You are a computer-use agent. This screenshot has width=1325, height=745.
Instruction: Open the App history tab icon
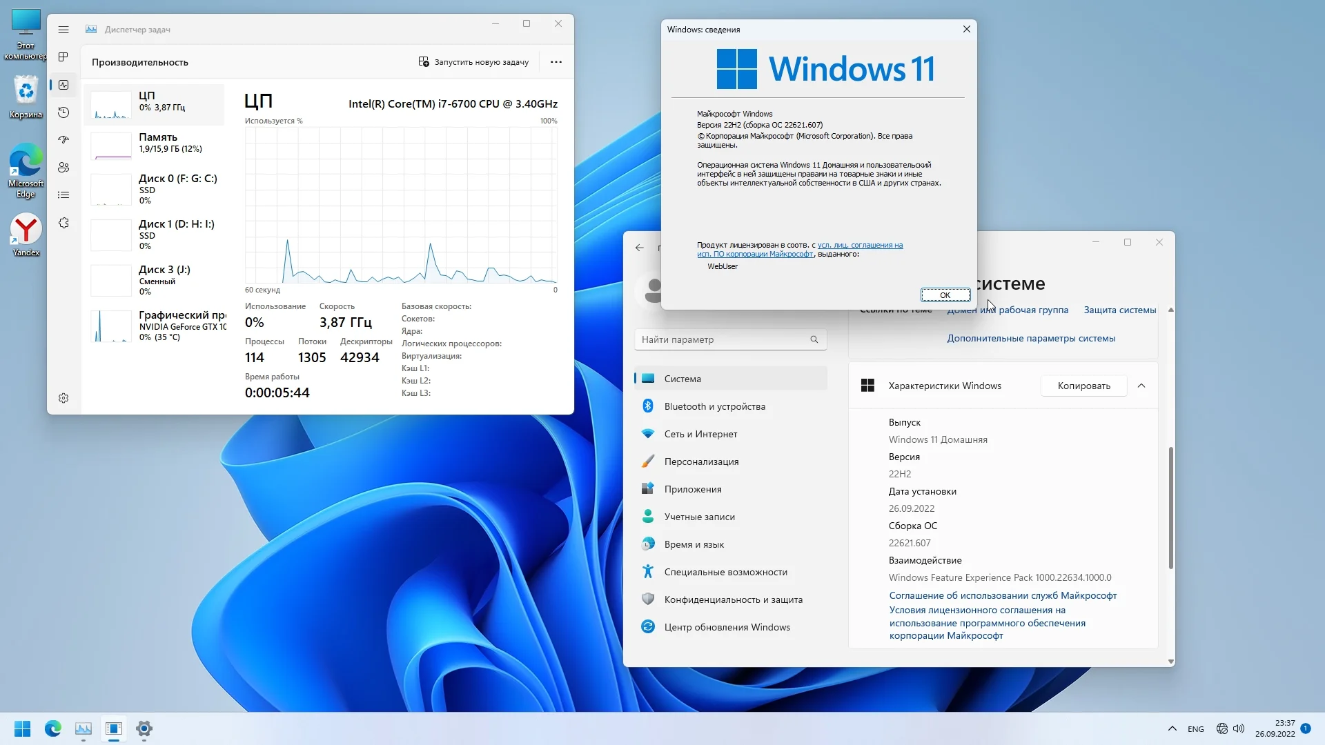(x=63, y=112)
